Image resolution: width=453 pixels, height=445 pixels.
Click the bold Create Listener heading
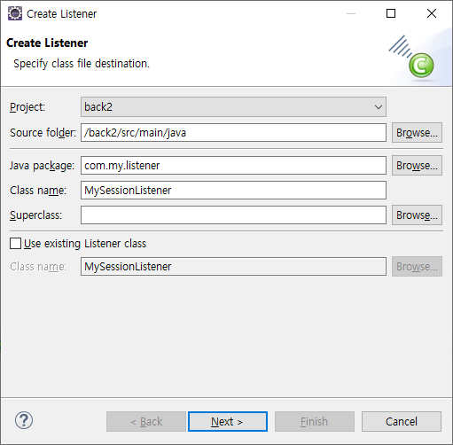[x=47, y=43]
